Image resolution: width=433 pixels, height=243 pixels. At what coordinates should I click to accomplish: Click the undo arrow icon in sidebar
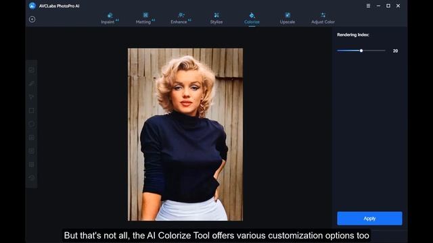32,178
